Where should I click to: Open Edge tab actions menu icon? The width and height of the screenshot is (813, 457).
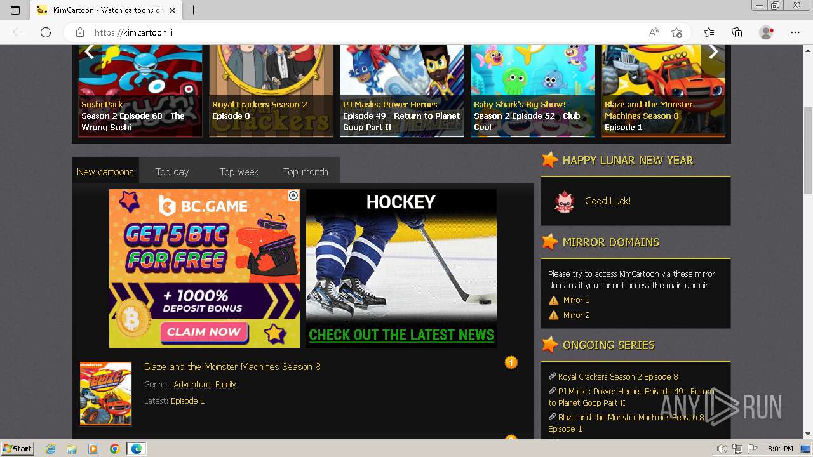coord(15,10)
